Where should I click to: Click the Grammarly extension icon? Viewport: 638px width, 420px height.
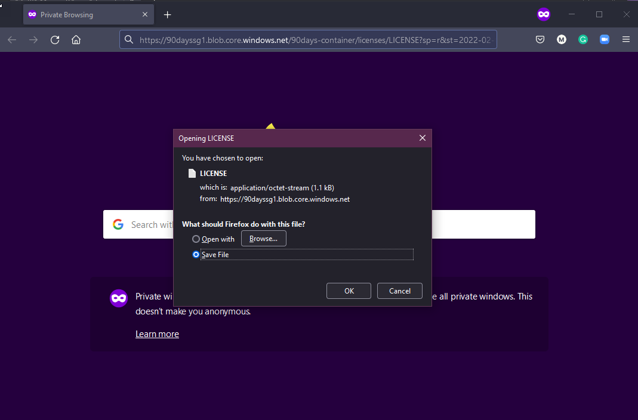pyautogui.click(x=583, y=40)
